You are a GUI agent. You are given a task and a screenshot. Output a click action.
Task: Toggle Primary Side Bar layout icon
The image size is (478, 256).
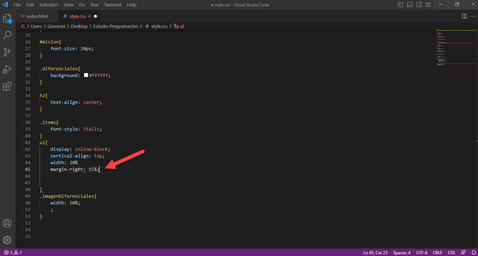tap(401, 5)
